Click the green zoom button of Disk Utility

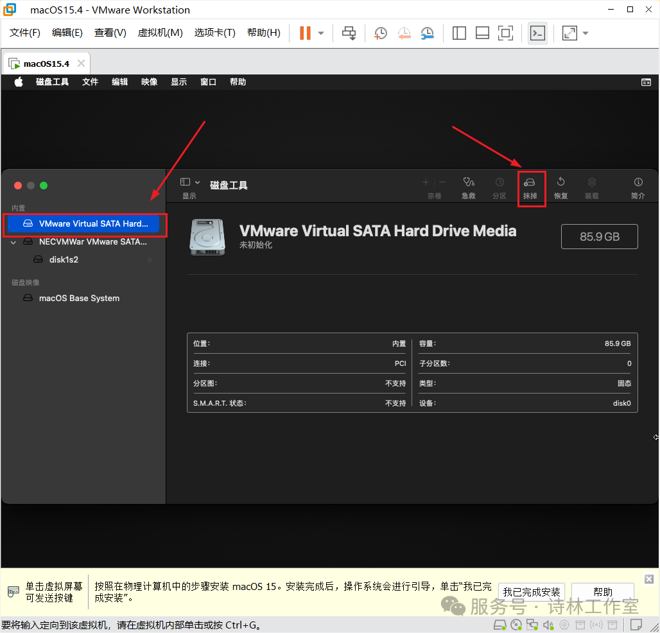[x=44, y=186]
